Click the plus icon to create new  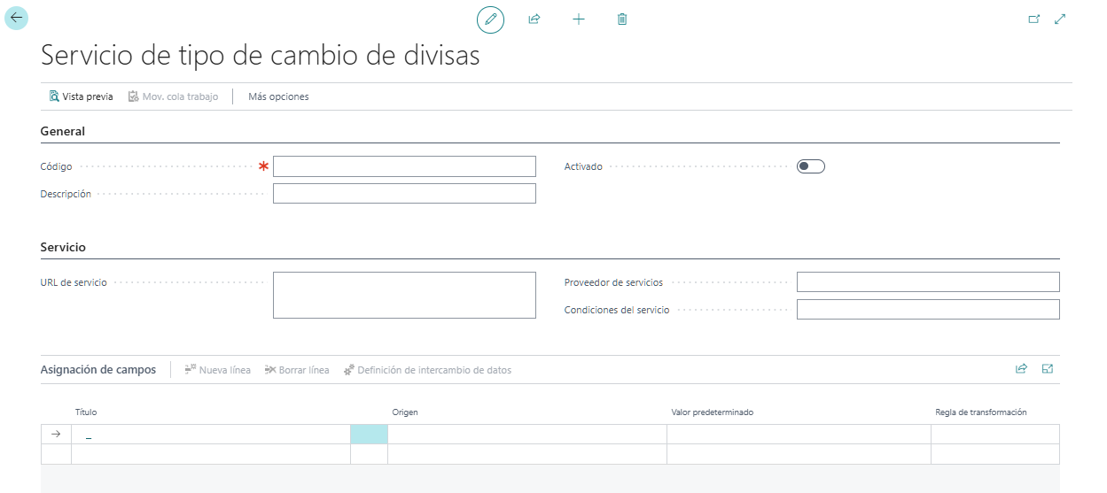pyautogui.click(x=579, y=19)
